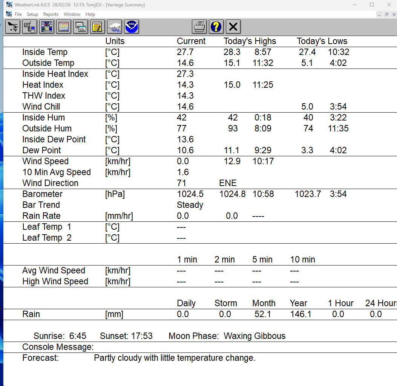Click the station-to-computer download icon
The width and height of the screenshot is (397, 386).
click(x=30, y=27)
